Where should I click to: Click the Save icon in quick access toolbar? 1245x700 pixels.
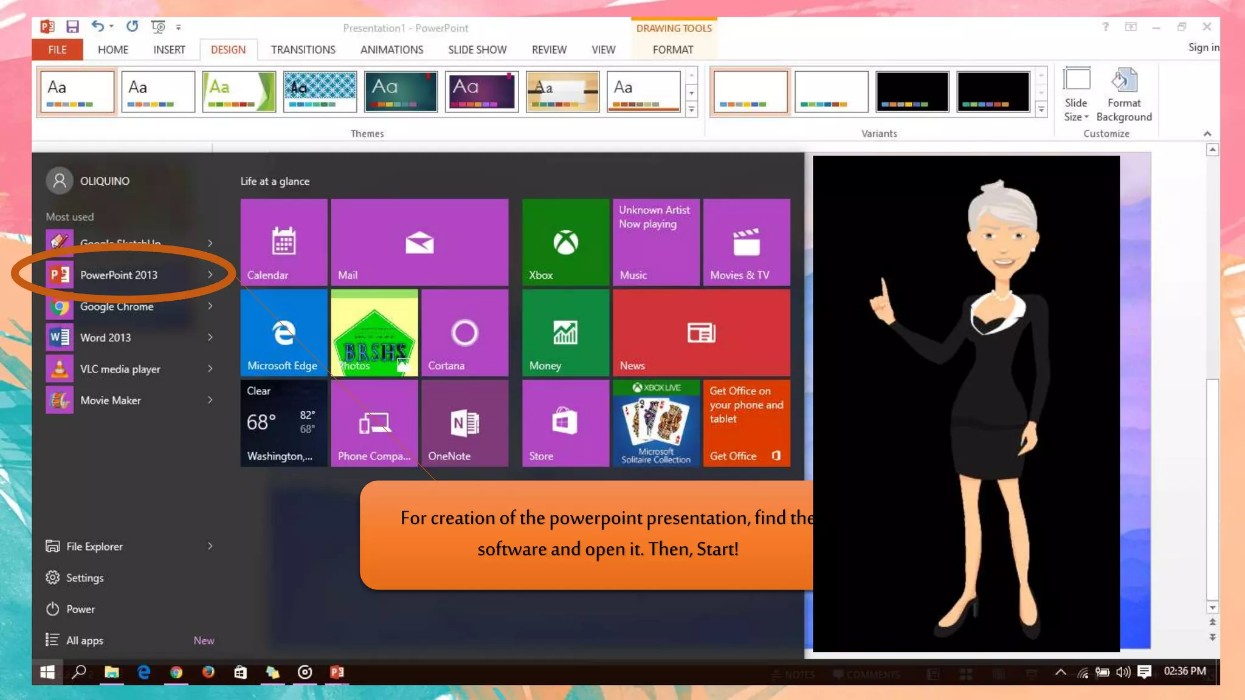point(72,27)
